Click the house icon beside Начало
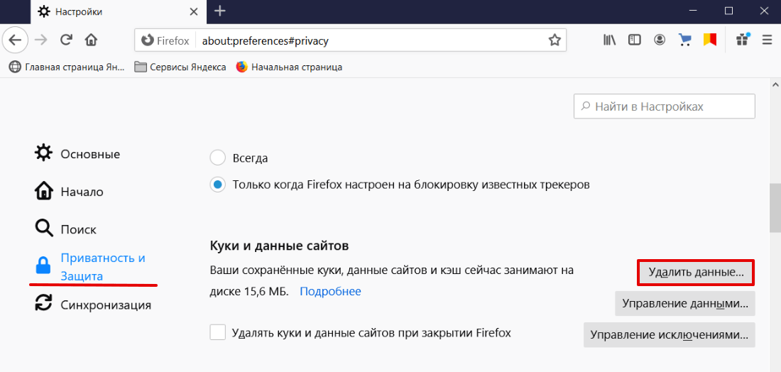The width and height of the screenshot is (781, 372). 43,191
